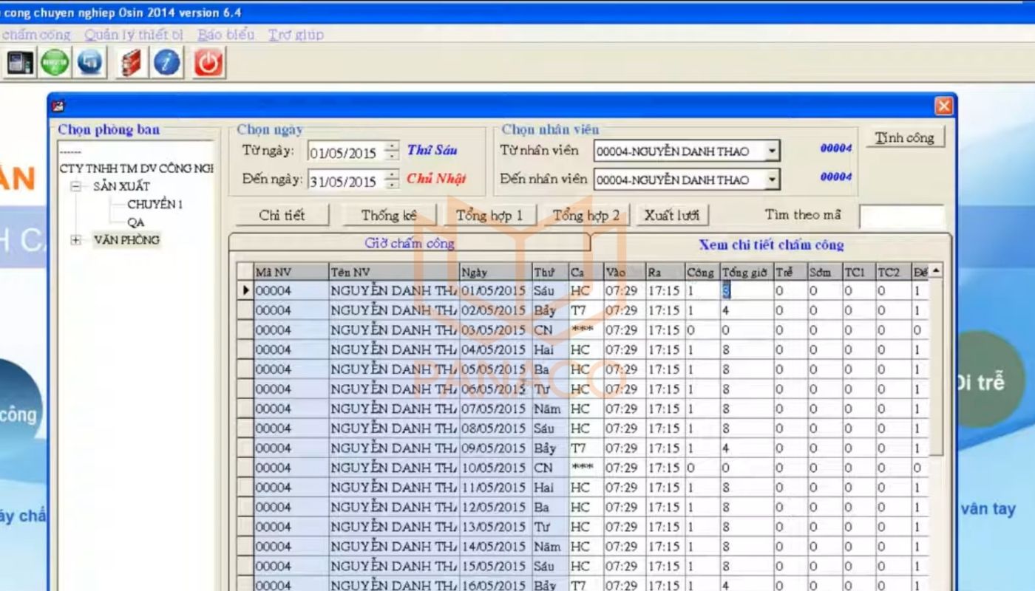Click the grid scrollbar up arrow
Viewport: 1035px width, 591px height.
coord(936,271)
